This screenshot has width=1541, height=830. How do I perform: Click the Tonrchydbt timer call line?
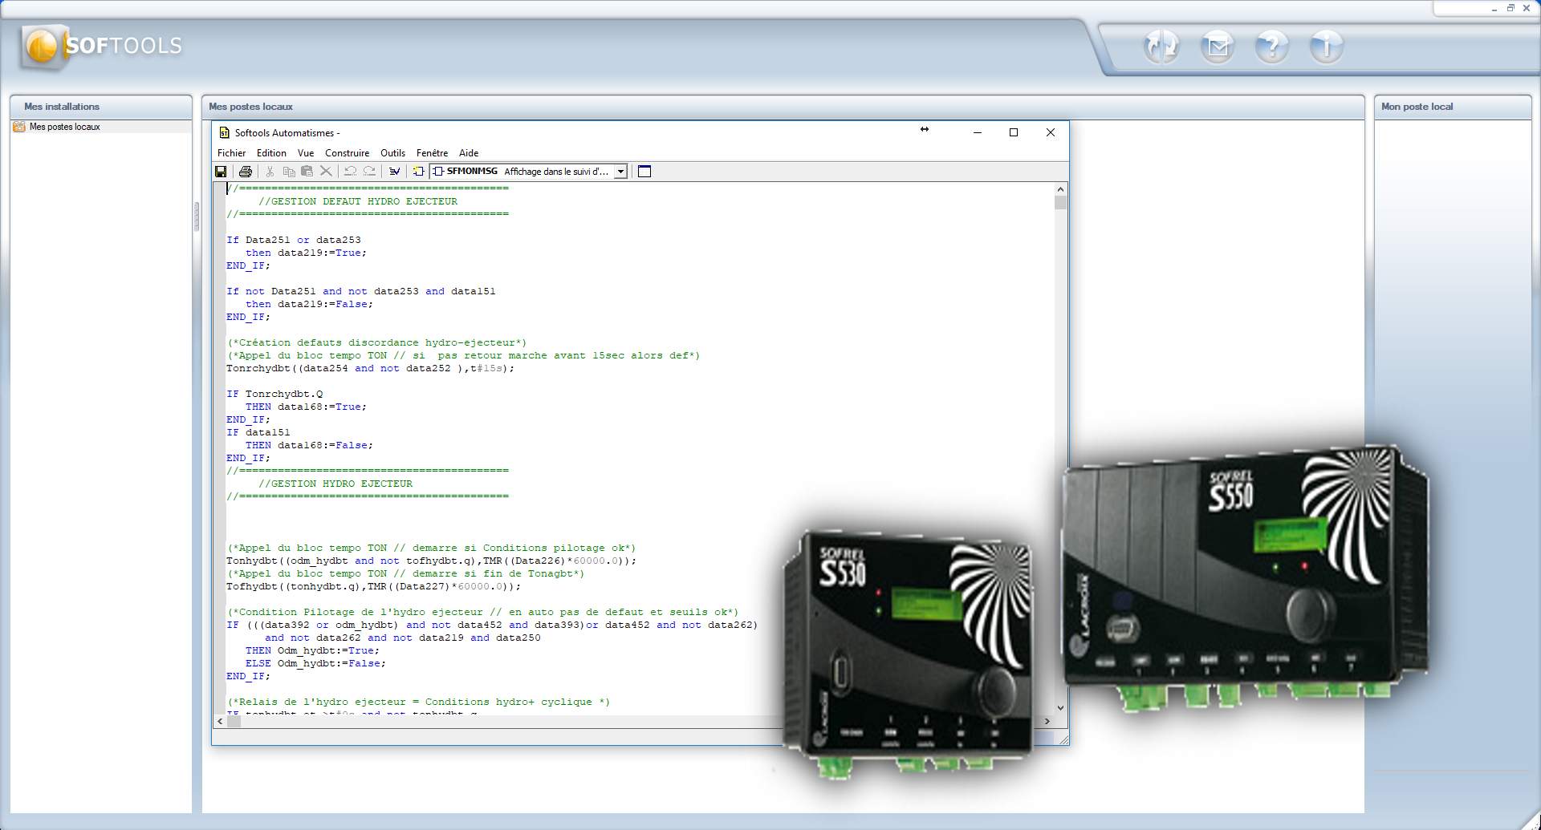pos(371,369)
